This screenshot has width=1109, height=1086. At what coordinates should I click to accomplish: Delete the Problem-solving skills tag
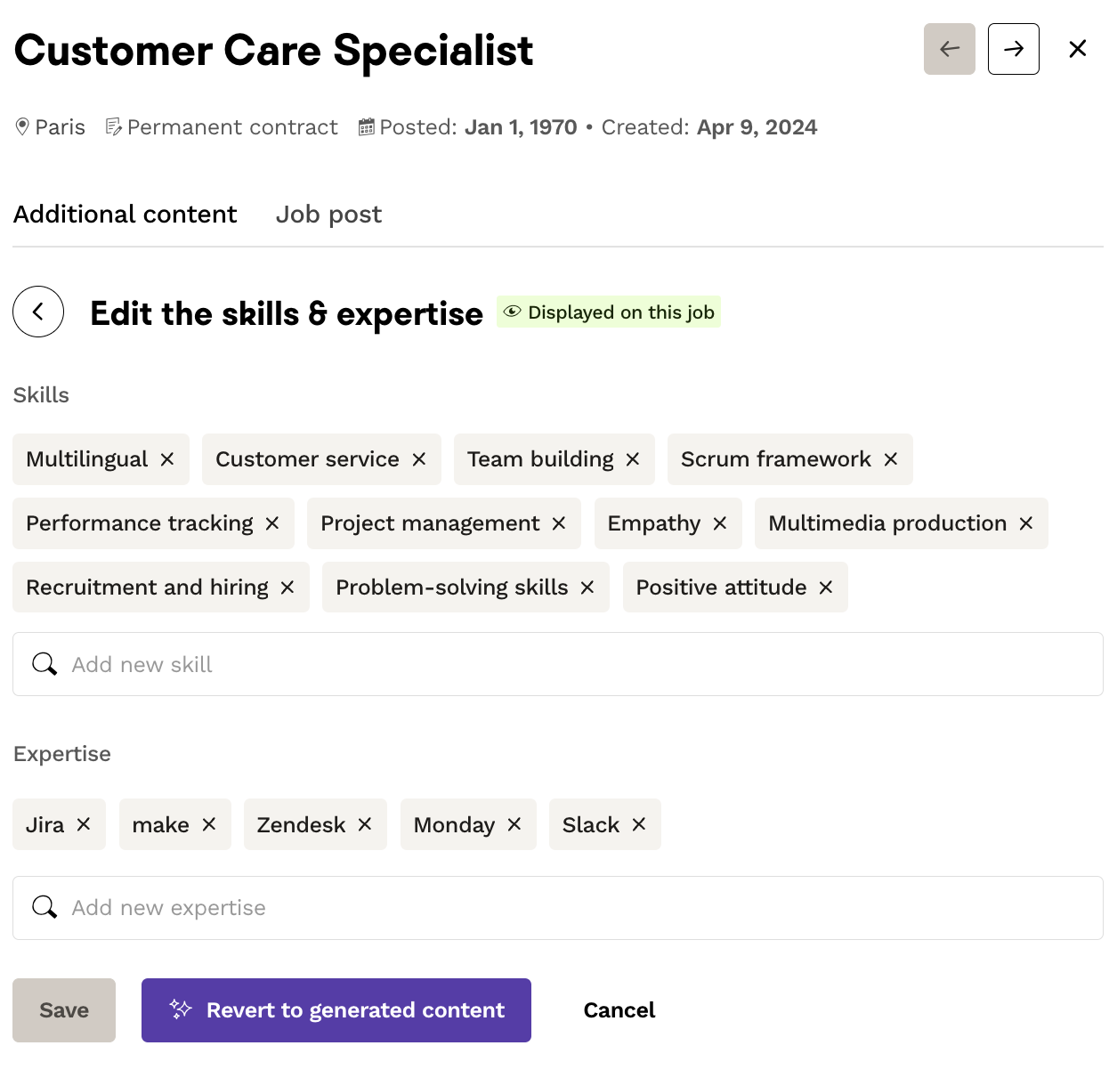(587, 588)
